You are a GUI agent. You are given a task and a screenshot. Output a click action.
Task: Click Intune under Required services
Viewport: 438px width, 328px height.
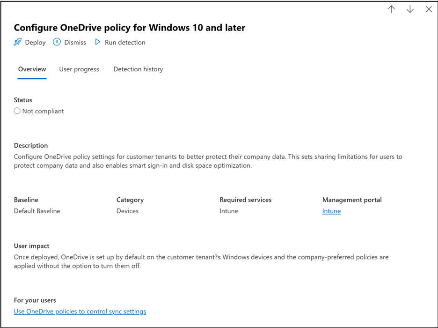(x=229, y=211)
